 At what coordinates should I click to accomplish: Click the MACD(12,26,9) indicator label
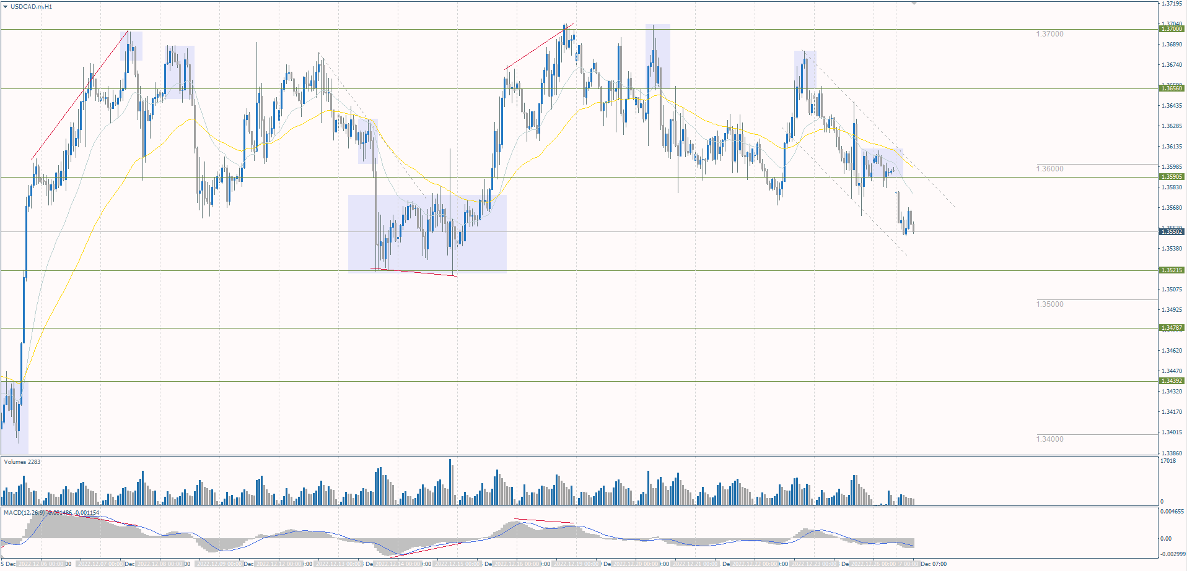tap(51, 513)
